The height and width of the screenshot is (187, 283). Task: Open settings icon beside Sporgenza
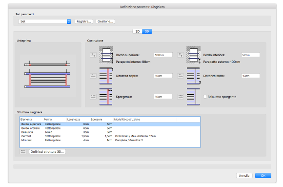tap(93, 97)
